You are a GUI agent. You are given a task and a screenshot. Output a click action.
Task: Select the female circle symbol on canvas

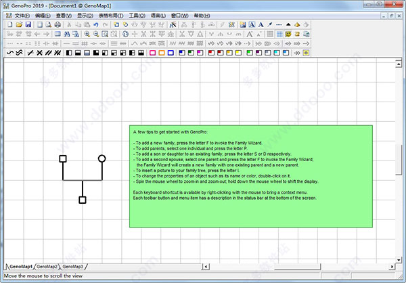coord(101,158)
